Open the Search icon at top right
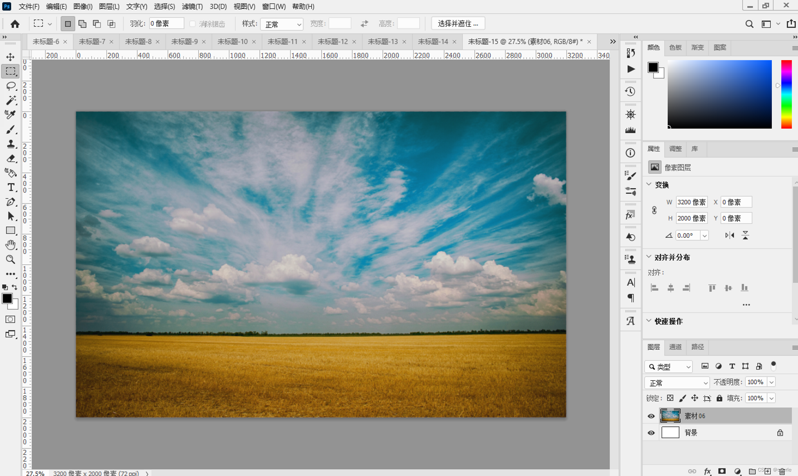798x476 pixels. pyautogui.click(x=749, y=24)
